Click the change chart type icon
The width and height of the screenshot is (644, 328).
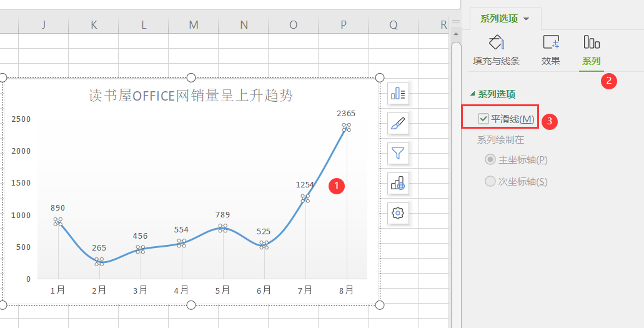[398, 183]
